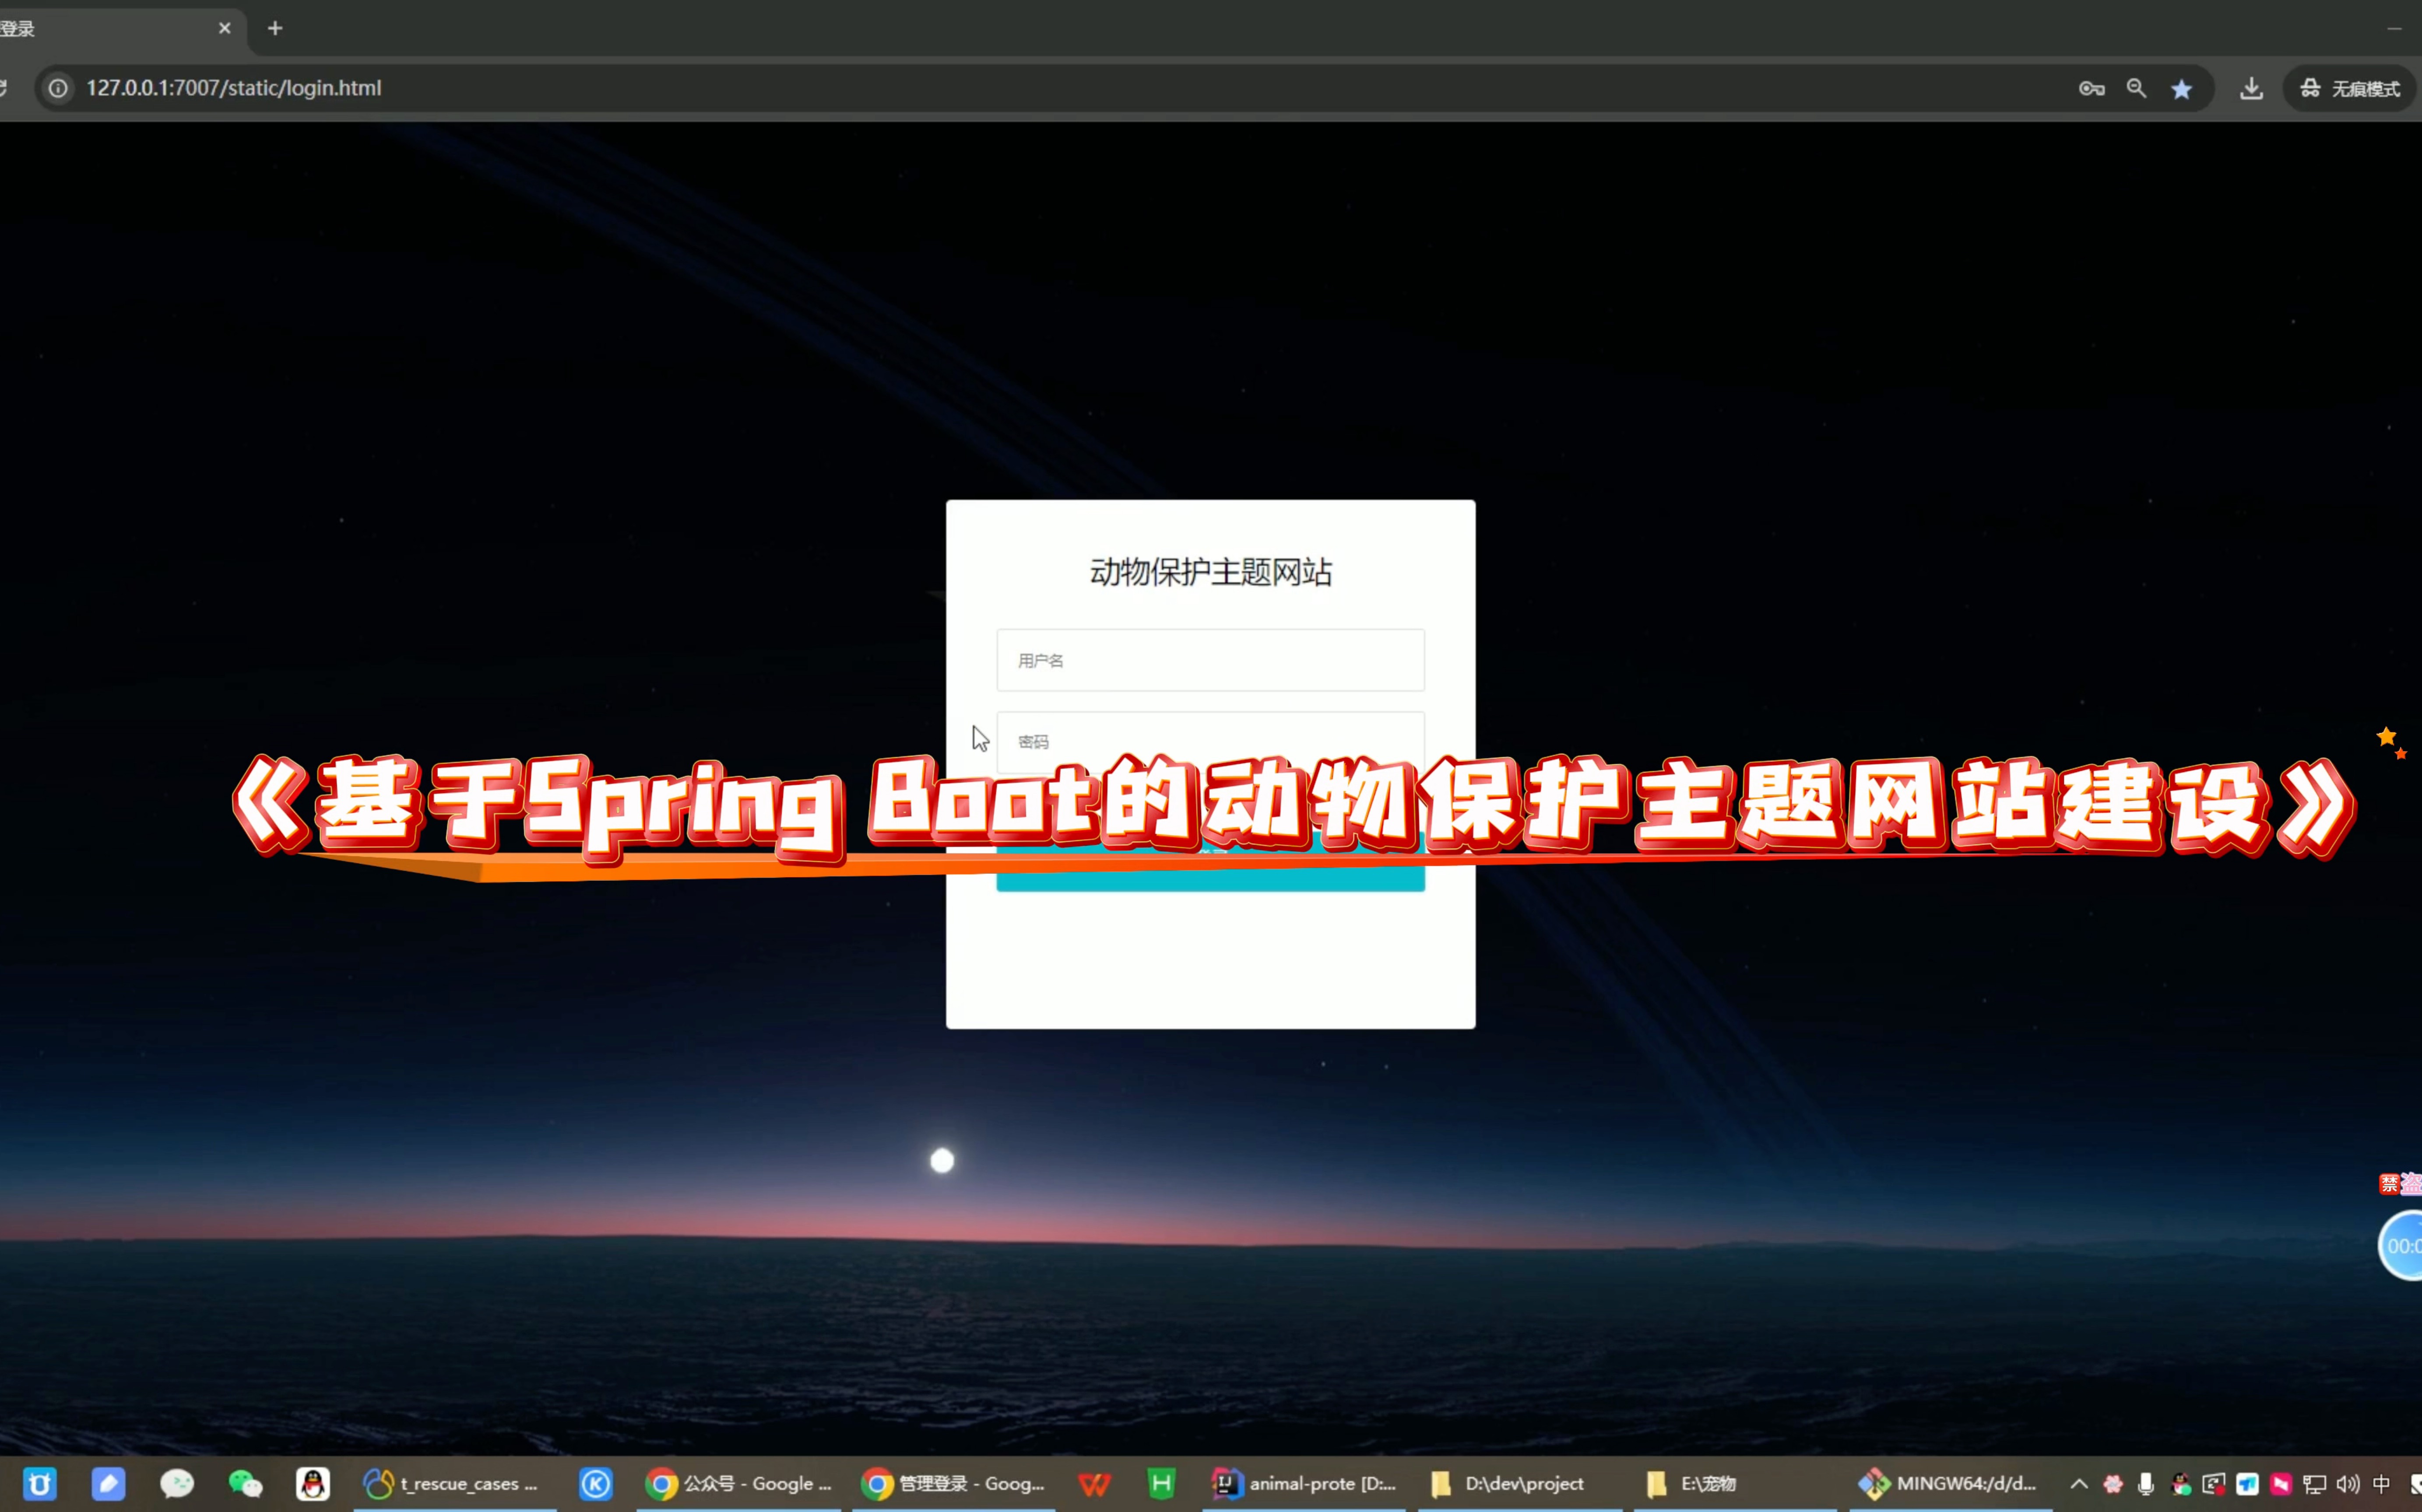Open the saved passwords key icon
The width and height of the screenshot is (2422, 1512).
click(x=2091, y=88)
